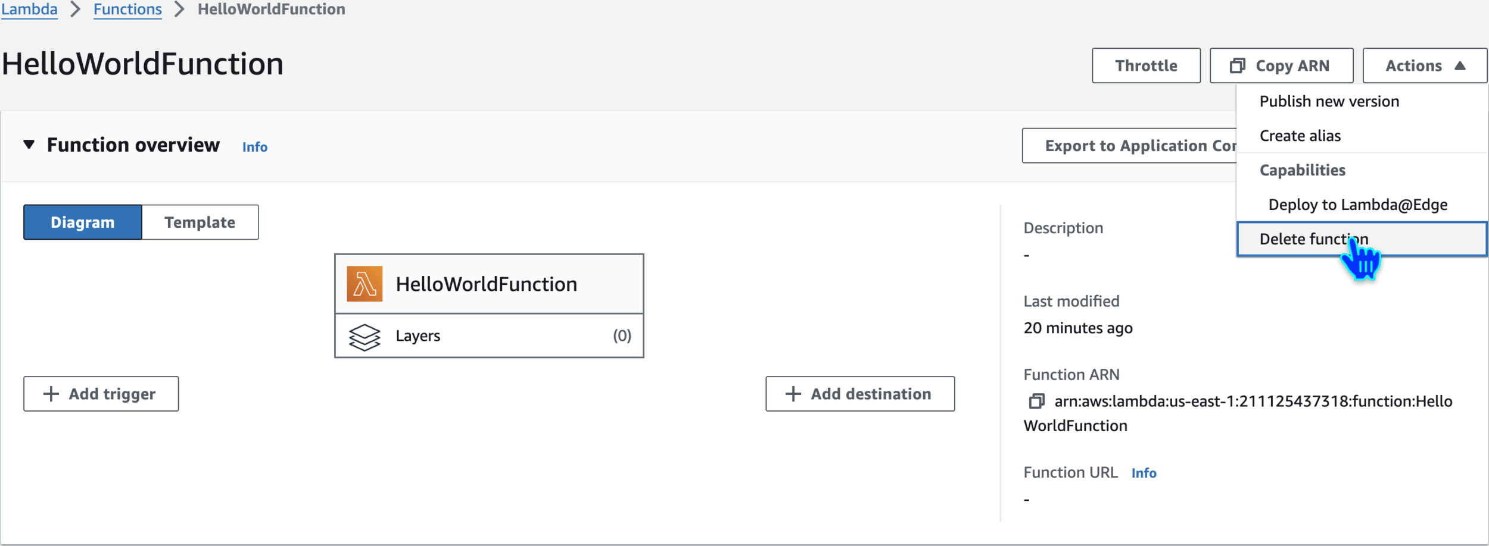Viewport: 1489px width, 546px height.
Task: Click the Actions dropdown arrow
Action: tap(1460, 65)
